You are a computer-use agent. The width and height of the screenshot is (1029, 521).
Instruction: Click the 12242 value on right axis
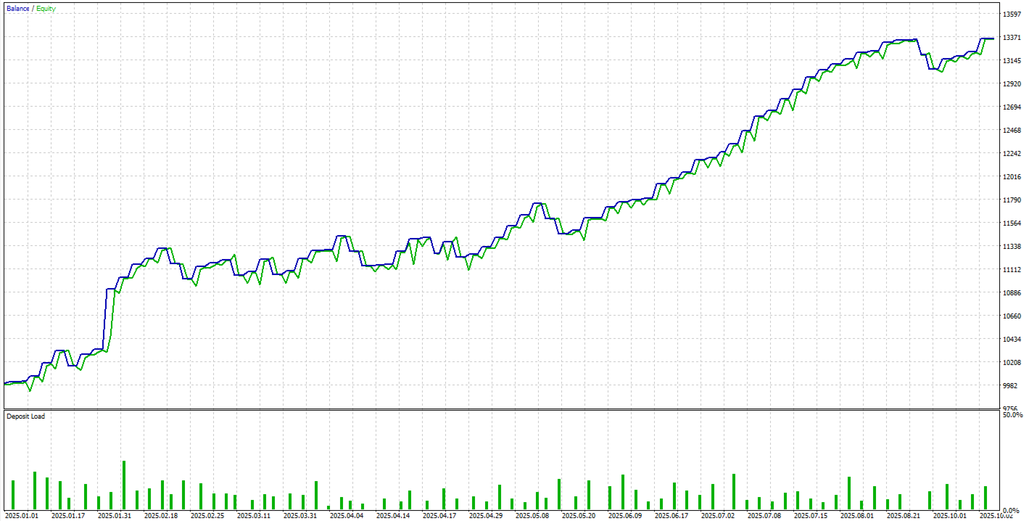[1011, 153]
